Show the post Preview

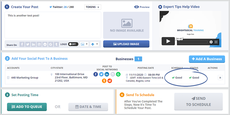tap(142, 7)
